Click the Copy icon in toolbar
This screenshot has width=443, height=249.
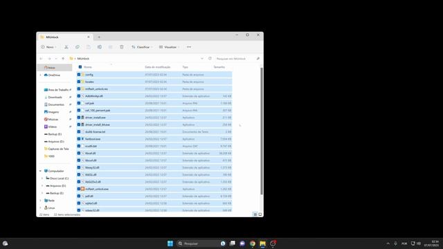(x=77, y=47)
